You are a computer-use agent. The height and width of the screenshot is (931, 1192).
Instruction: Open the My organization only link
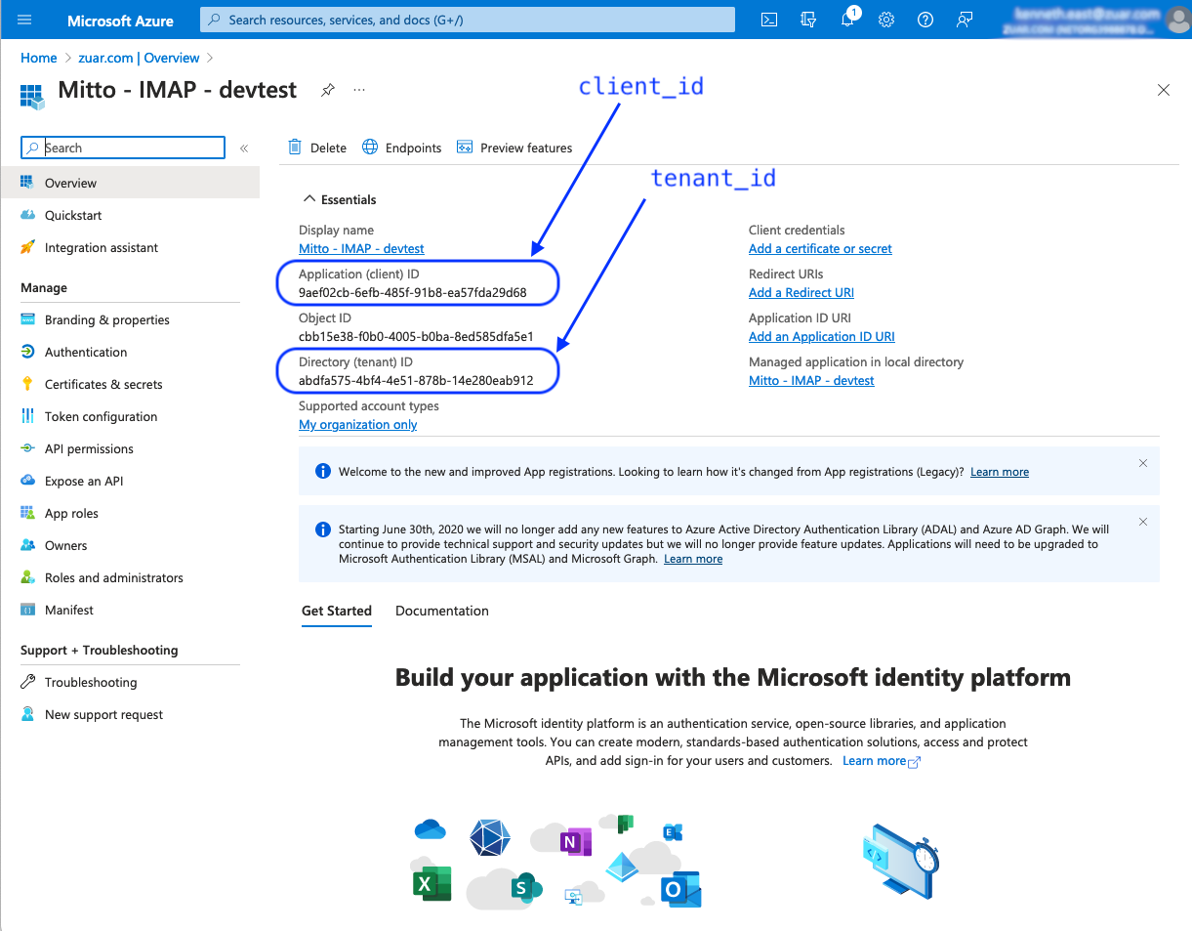[x=358, y=424]
